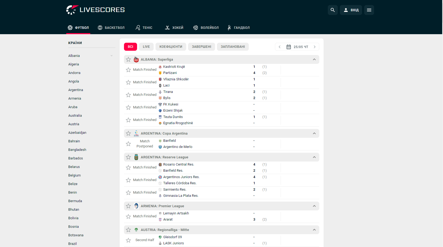
Task: Collapse the ARGENTINA: Reserve League section
Action: [314, 157]
